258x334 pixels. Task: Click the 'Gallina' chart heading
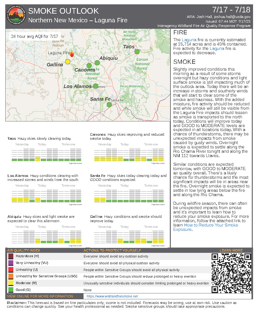click(x=96, y=217)
